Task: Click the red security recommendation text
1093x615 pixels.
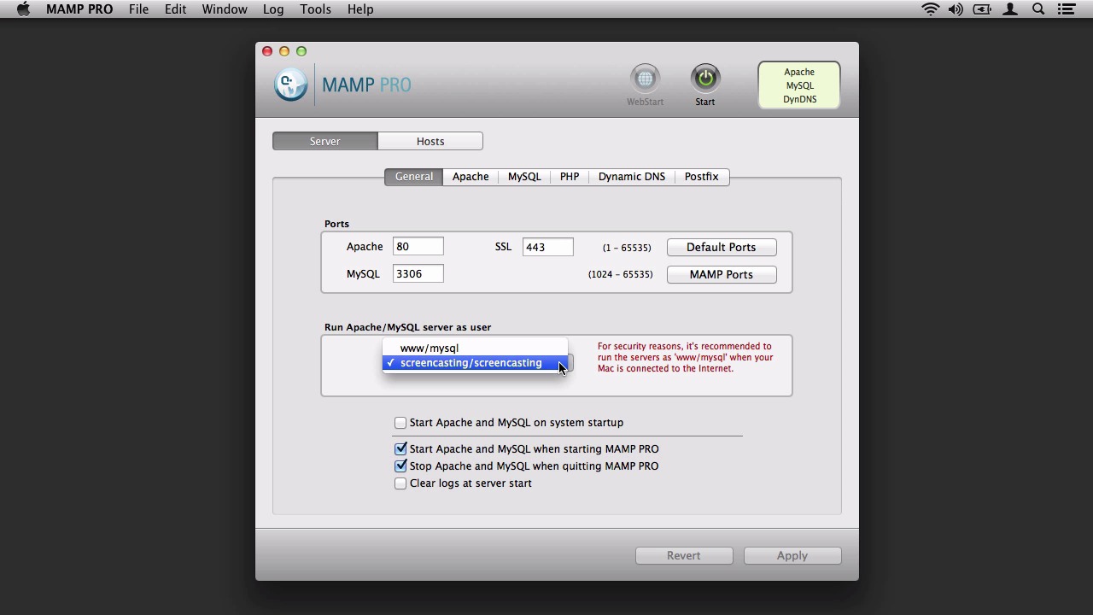Action: [x=686, y=357]
